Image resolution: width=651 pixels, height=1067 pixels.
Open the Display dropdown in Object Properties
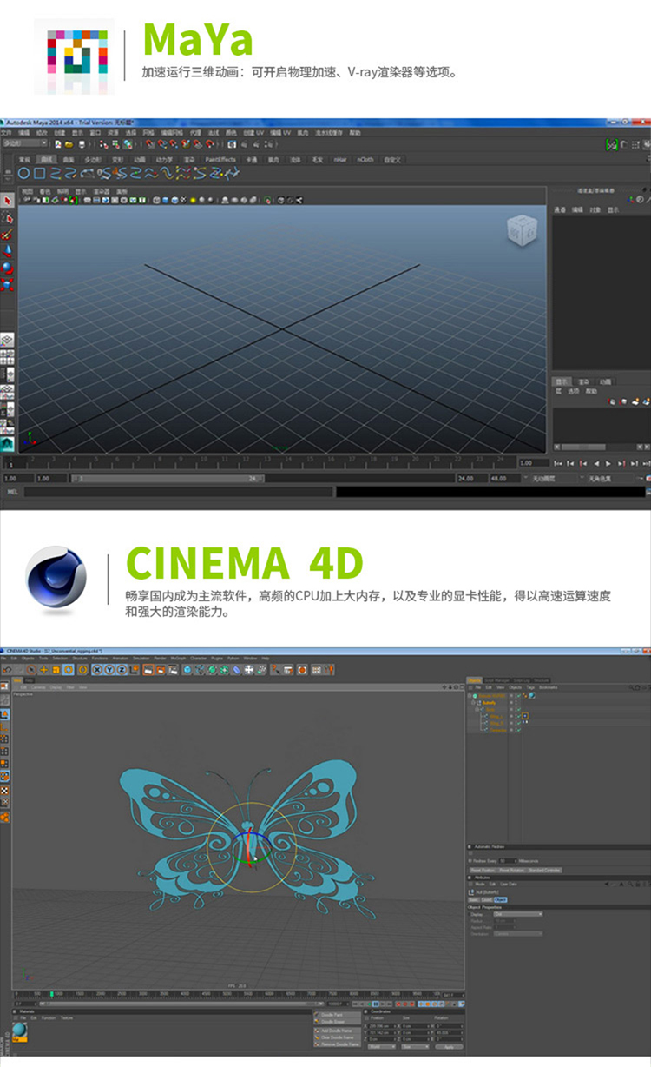click(518, 914)
